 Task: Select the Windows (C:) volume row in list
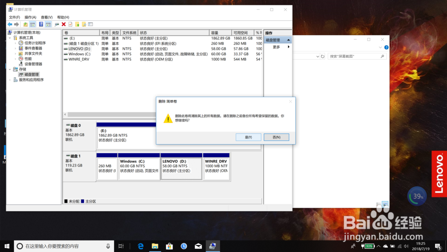[163, 54]
